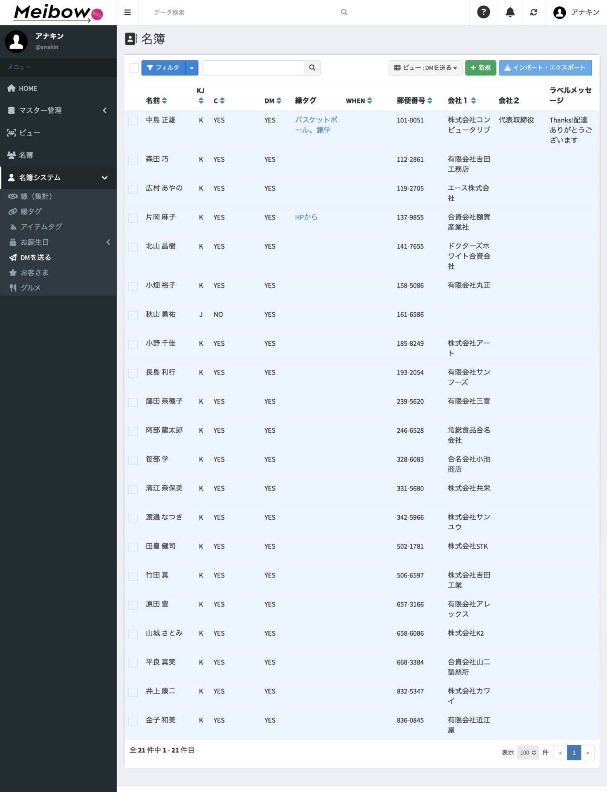Open 名簿 in the sidebar
This screenshot has width=607, height=792.
[x=58, y=155]
